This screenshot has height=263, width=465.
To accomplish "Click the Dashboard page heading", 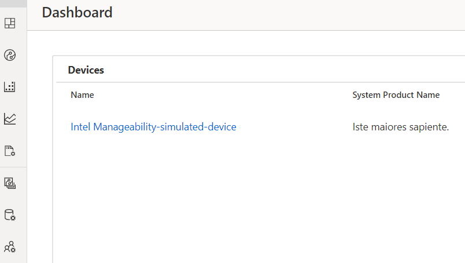I will pyautogui.click(x=77, y=12).
